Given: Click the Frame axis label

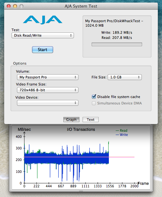Looking at the screenshot, I should (143, 184).
